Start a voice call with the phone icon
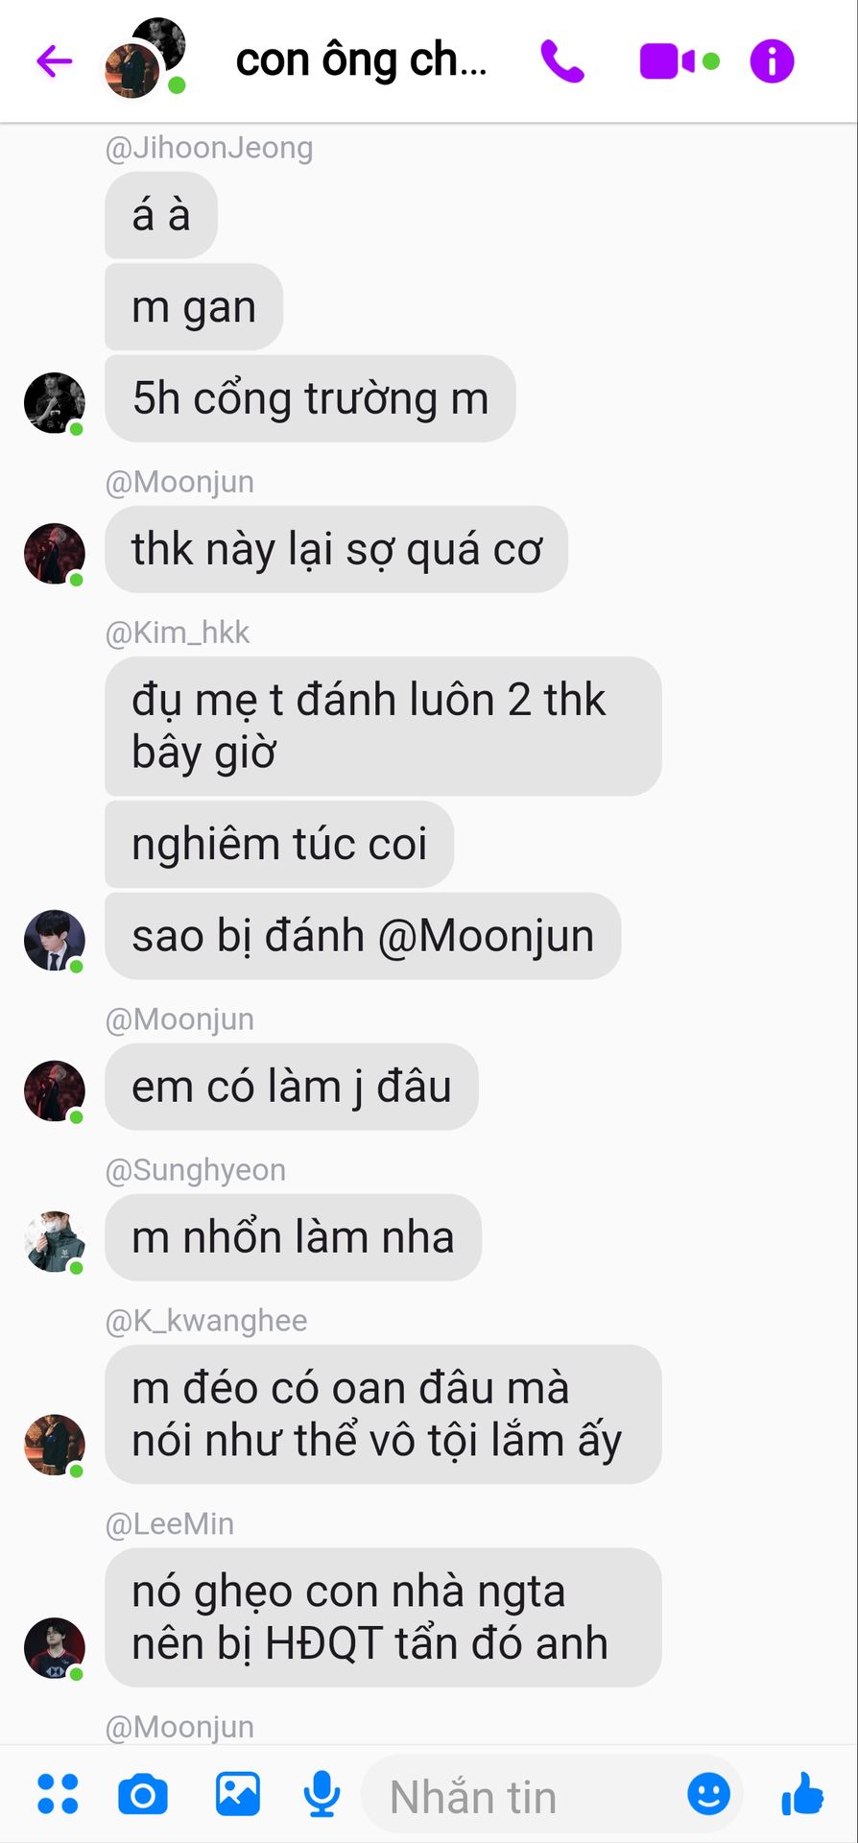This screenshot has width=858, height=1843. [x=562, y=61]
